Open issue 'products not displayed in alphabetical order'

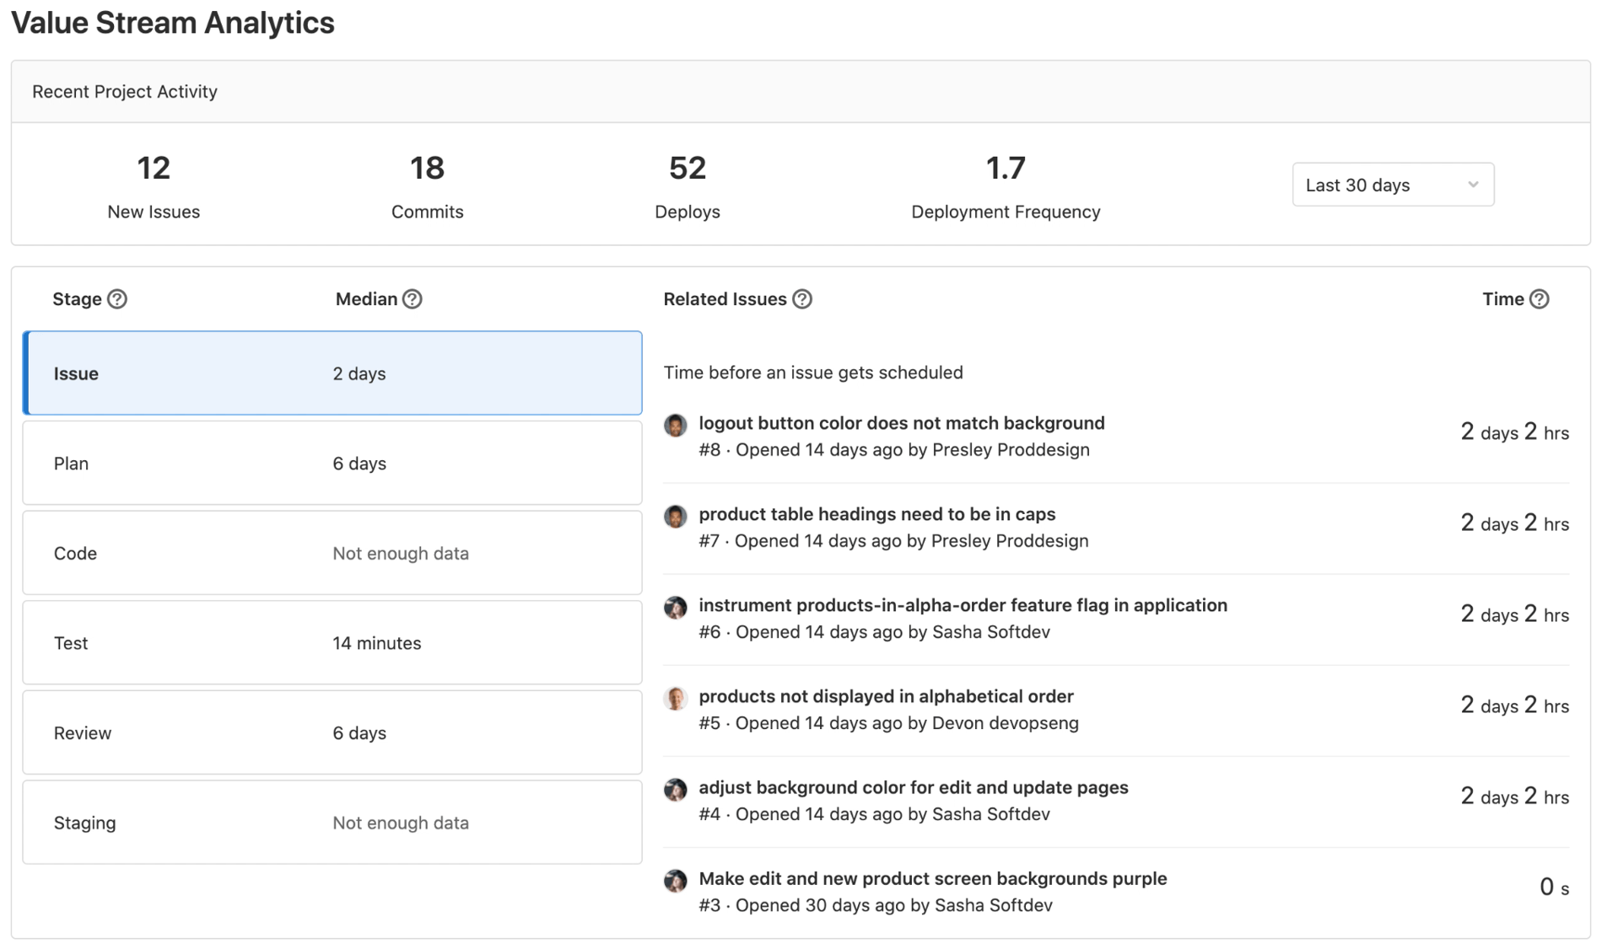[x=886, y=696]
